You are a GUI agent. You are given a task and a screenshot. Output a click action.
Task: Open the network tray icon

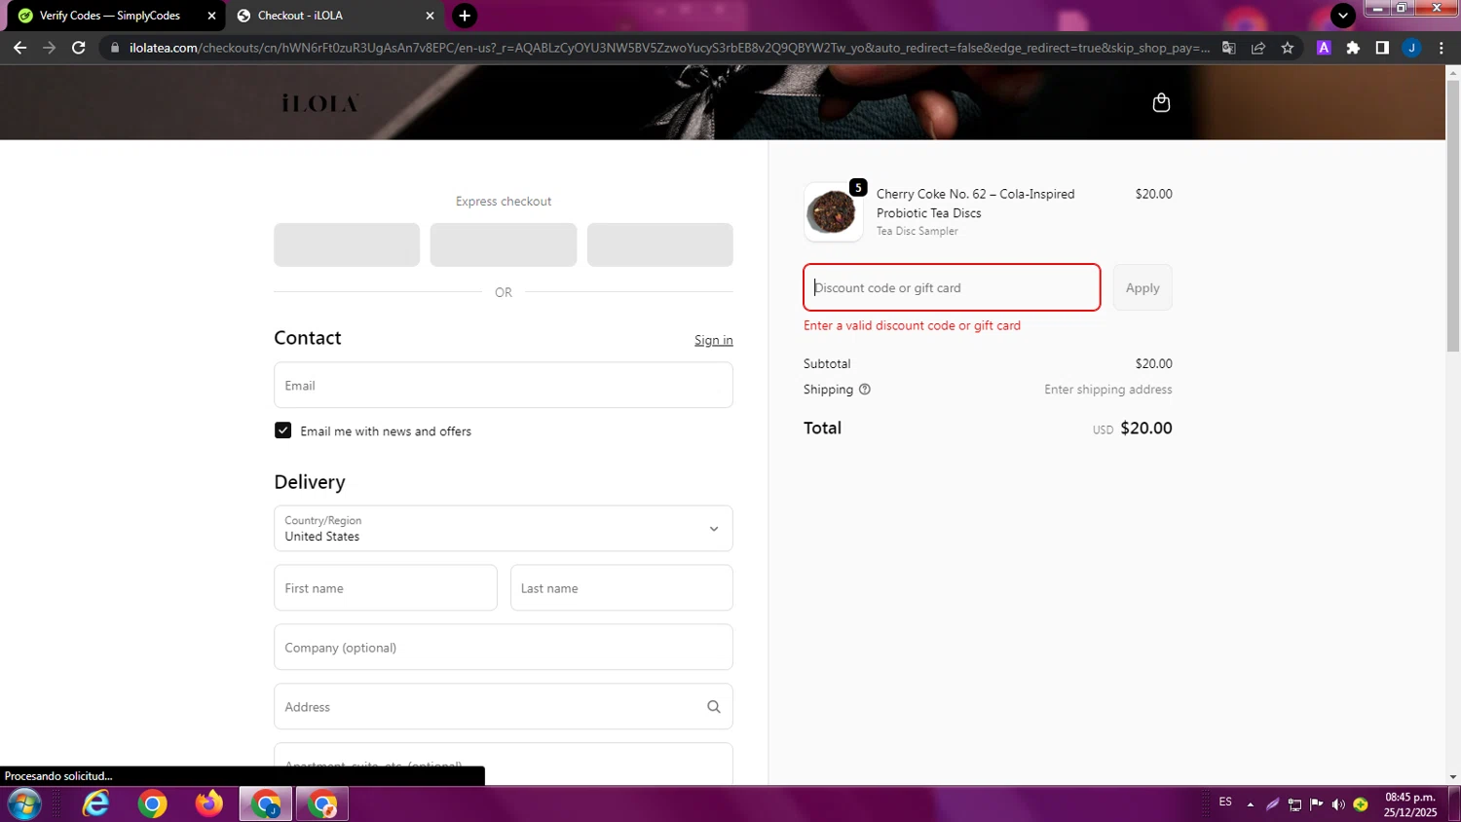(1294, 804)
